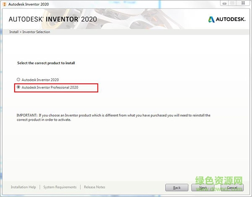The image size is (252, 197).
Task: Proceed with the Next button
Action: tap(203, 187)
